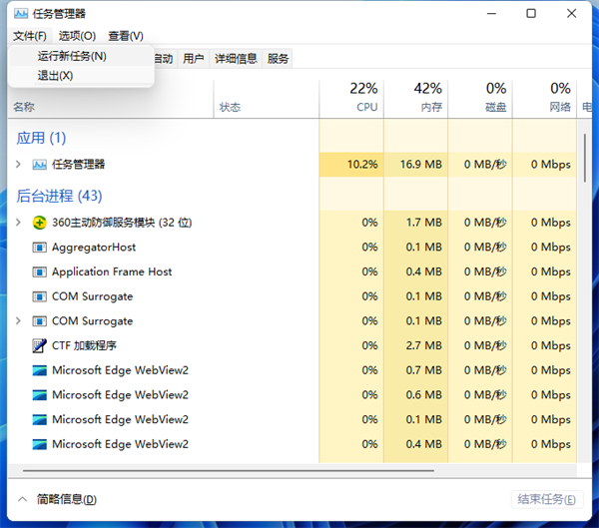Select 退出(X) in the File menu
The width and height of the screenshot is (599, 528).
pyautogui.click(x=55, y=76)
